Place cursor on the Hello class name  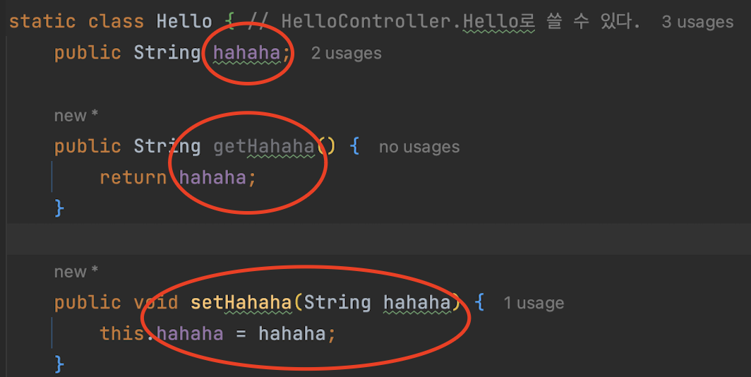point(184,22)
